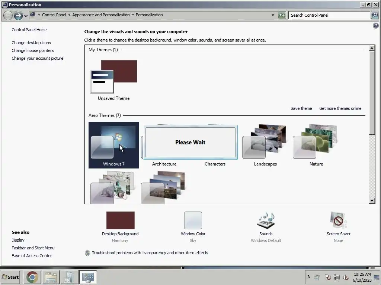Click the theme list scroll down arrow

tap(372, 201)
